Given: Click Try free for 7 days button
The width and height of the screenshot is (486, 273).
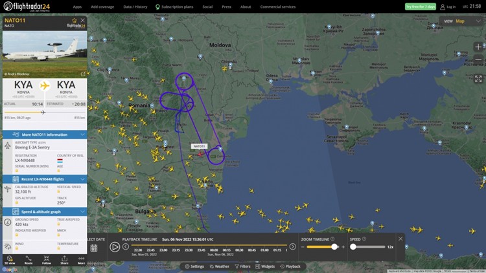Looking at the screenshot, I should [x=421, y=7].
